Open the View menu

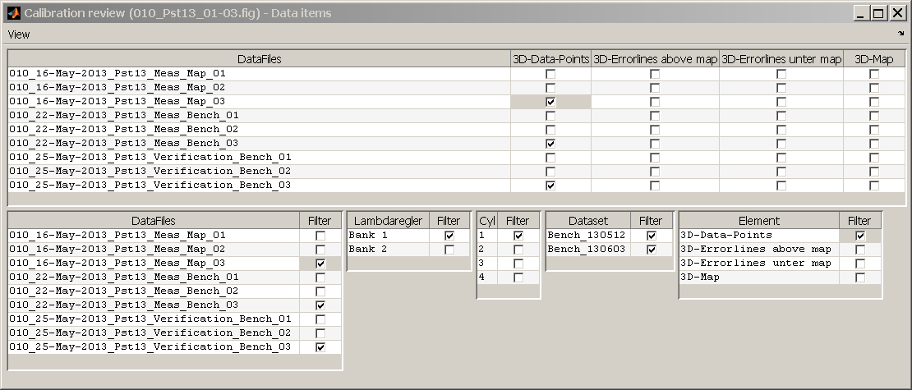tap(19, 34)
